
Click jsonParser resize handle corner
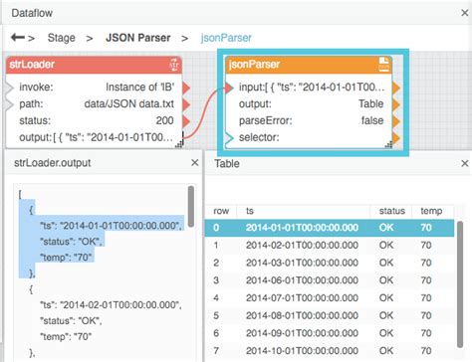(x=388, y=144)
